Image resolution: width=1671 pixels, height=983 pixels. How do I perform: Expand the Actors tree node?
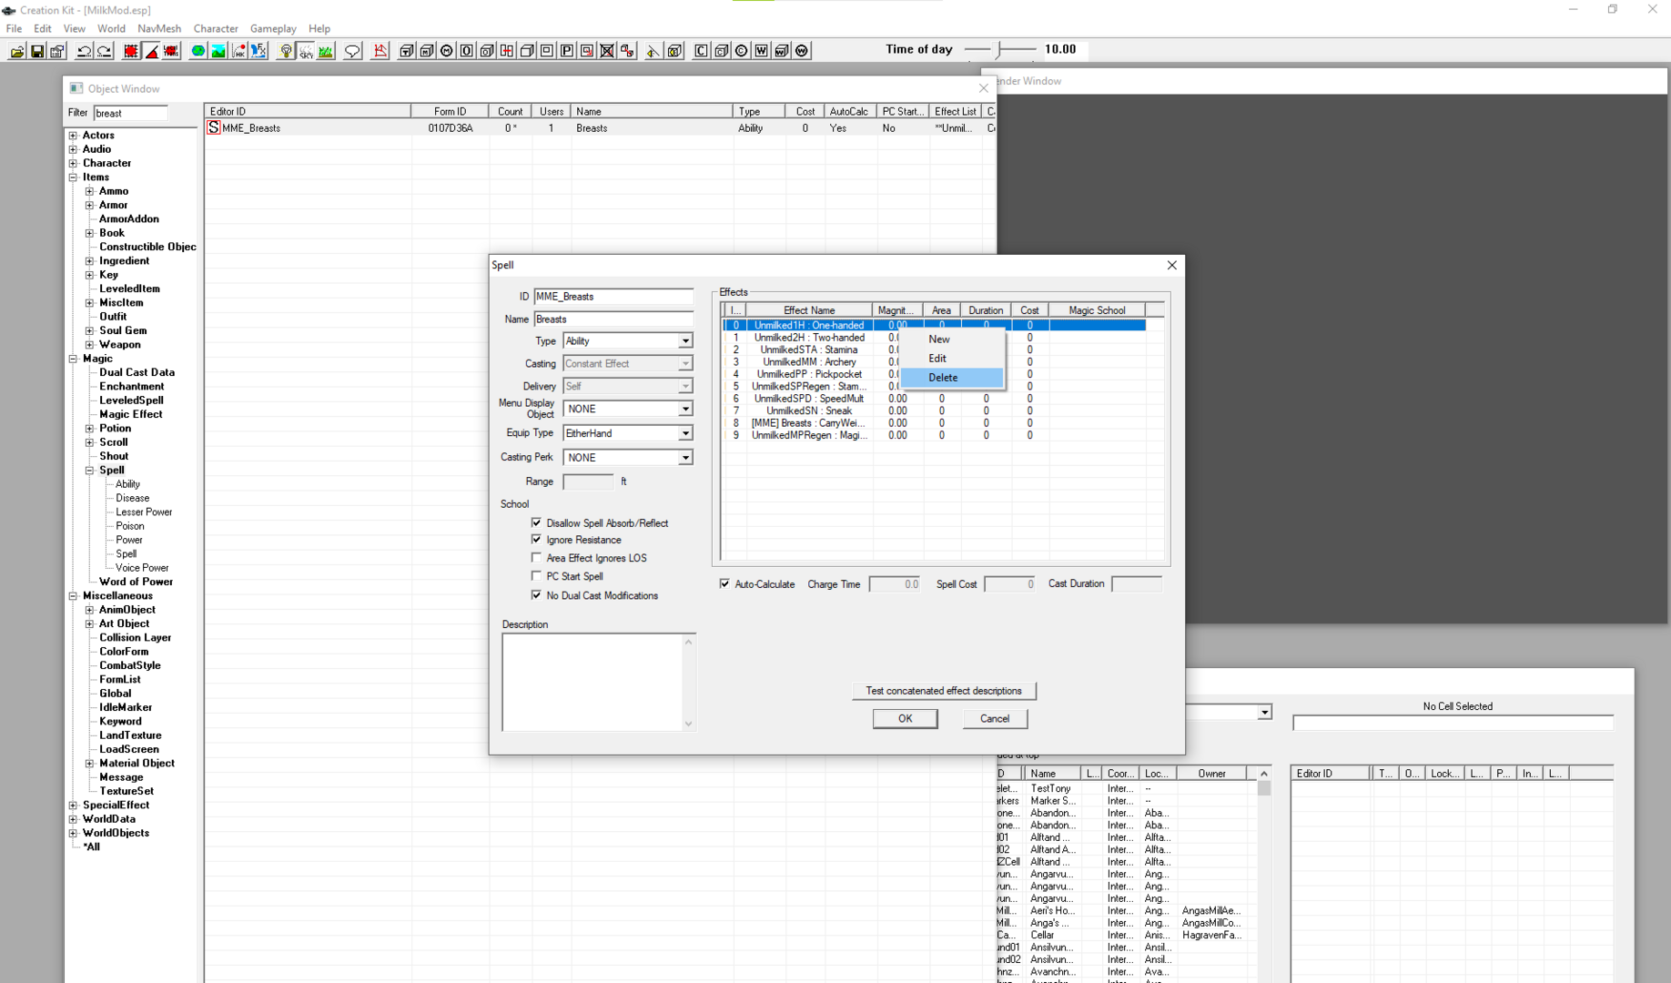(73, 135)
